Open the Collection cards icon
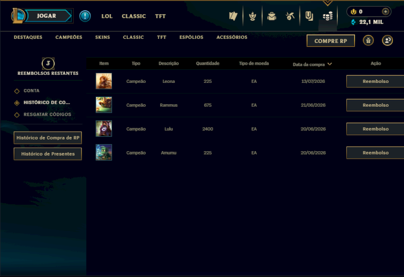Screen dimensions: 404x277 click(233, 16)
